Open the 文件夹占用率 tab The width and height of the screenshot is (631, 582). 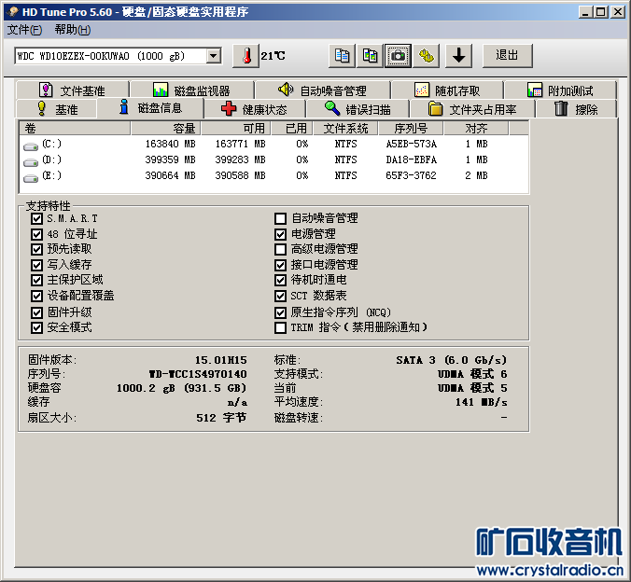[472, 109]
